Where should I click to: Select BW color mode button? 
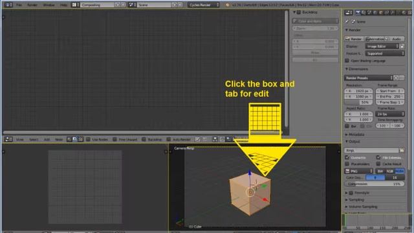click(x=380, y=171)
